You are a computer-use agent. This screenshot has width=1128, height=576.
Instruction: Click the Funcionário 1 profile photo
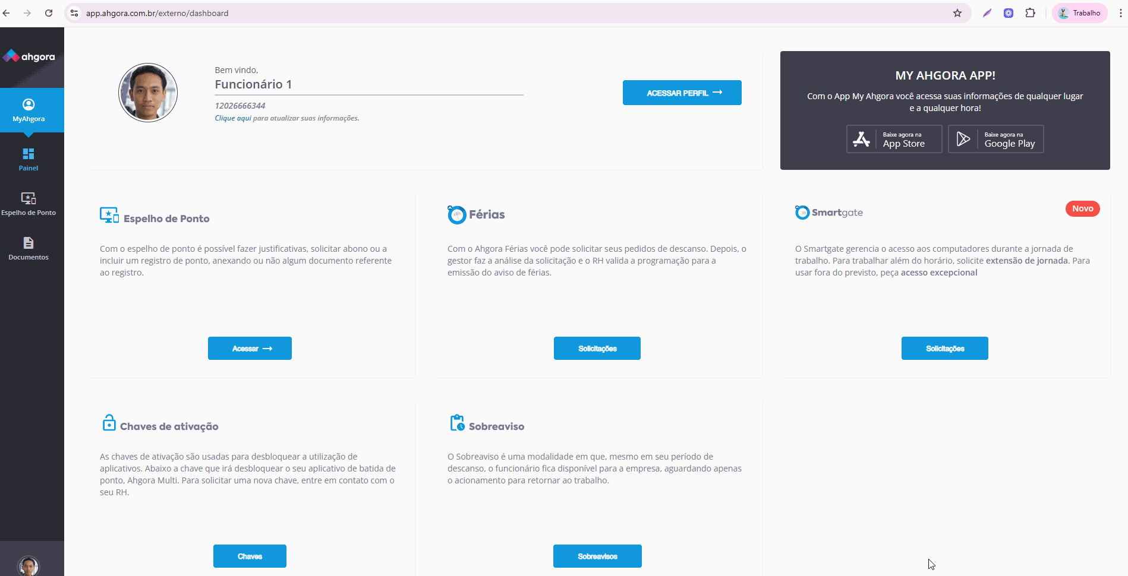pyautogui.click(x=148, y=93)
